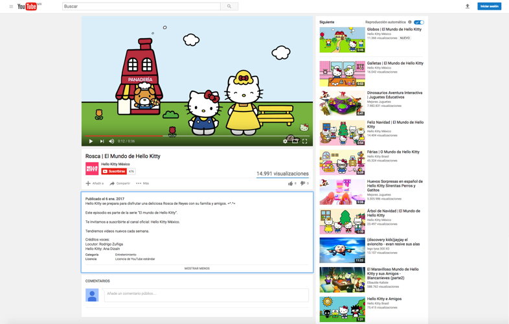The image size is (509, 324).
Task: Switch to theater mode view
Action: pyautogui.click(x=295, y=141)
